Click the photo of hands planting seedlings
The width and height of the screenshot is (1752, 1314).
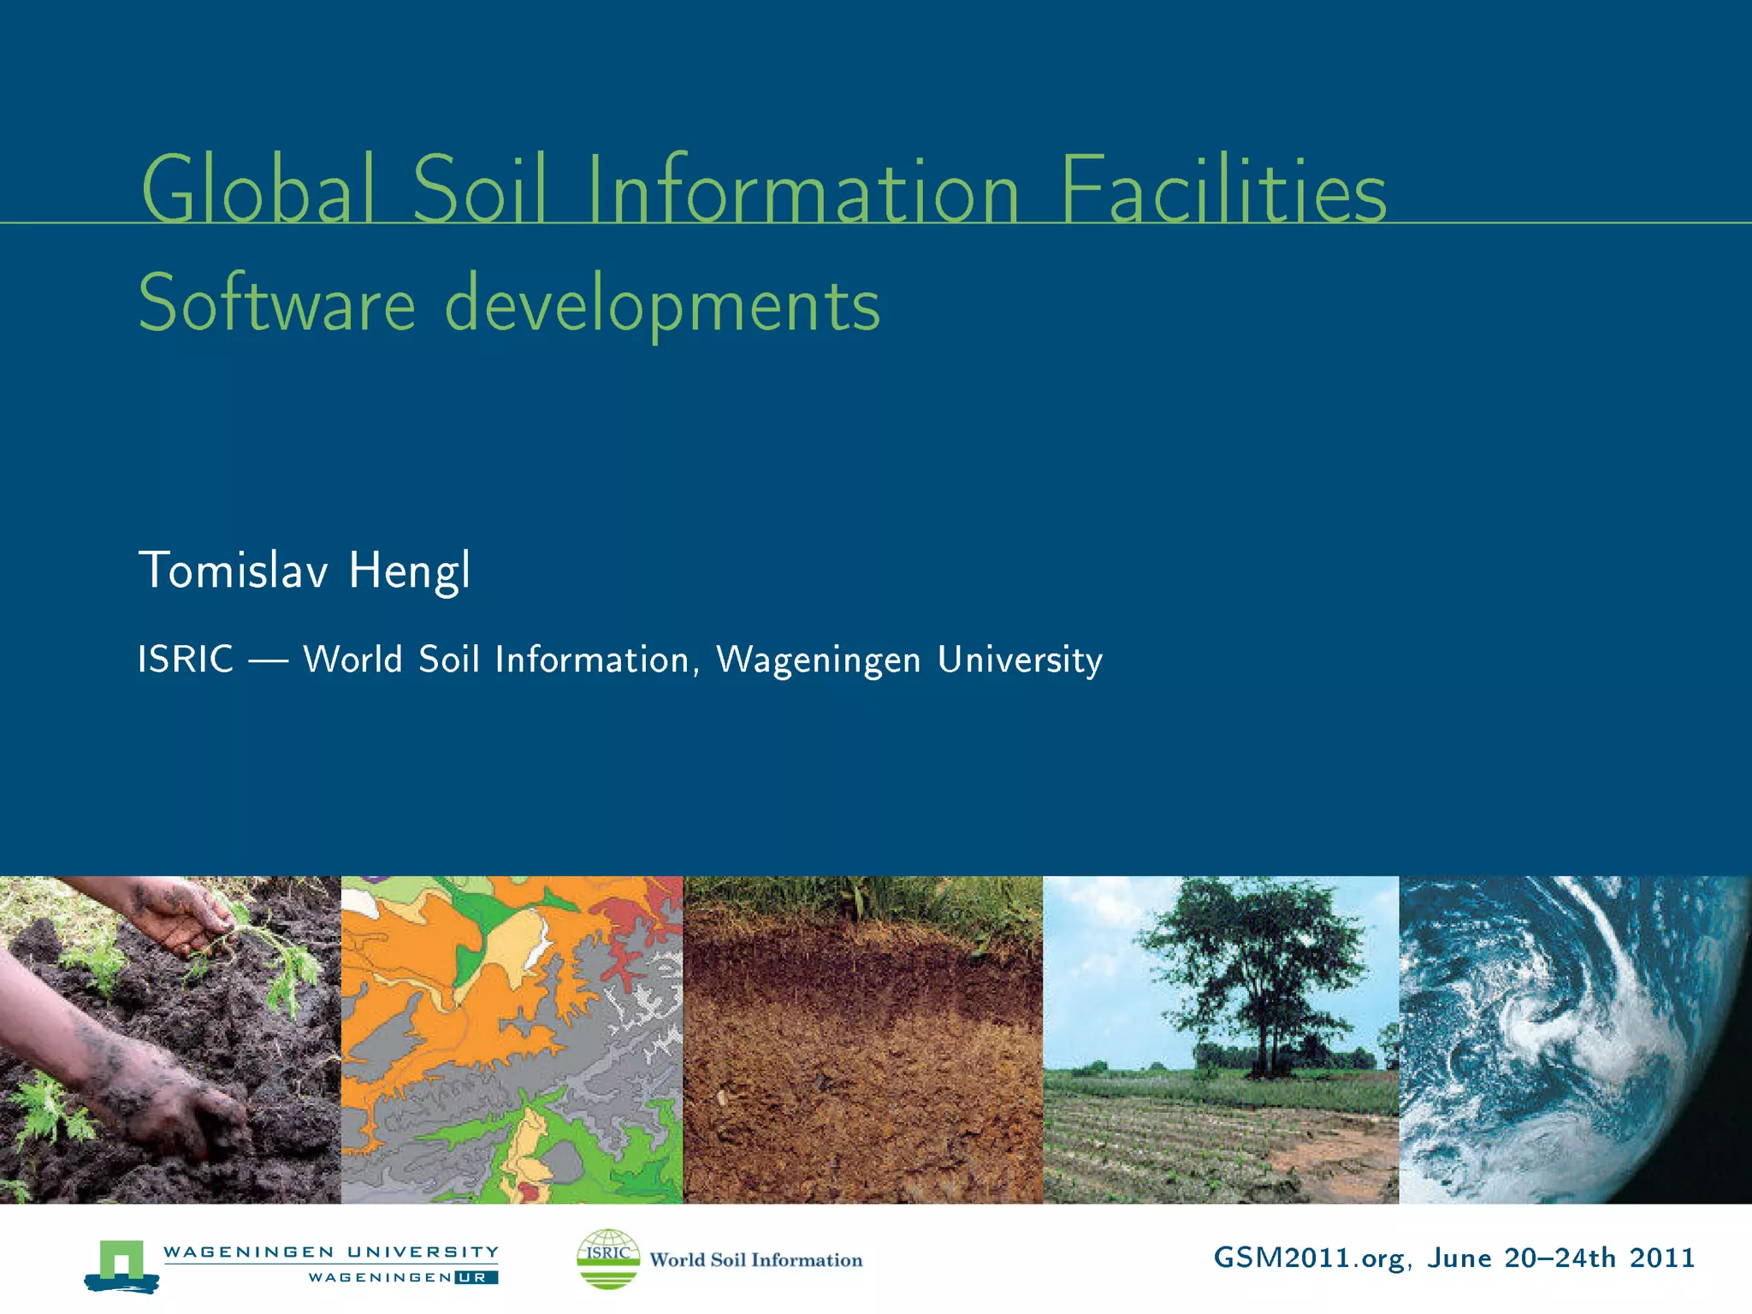(170, 1039)
